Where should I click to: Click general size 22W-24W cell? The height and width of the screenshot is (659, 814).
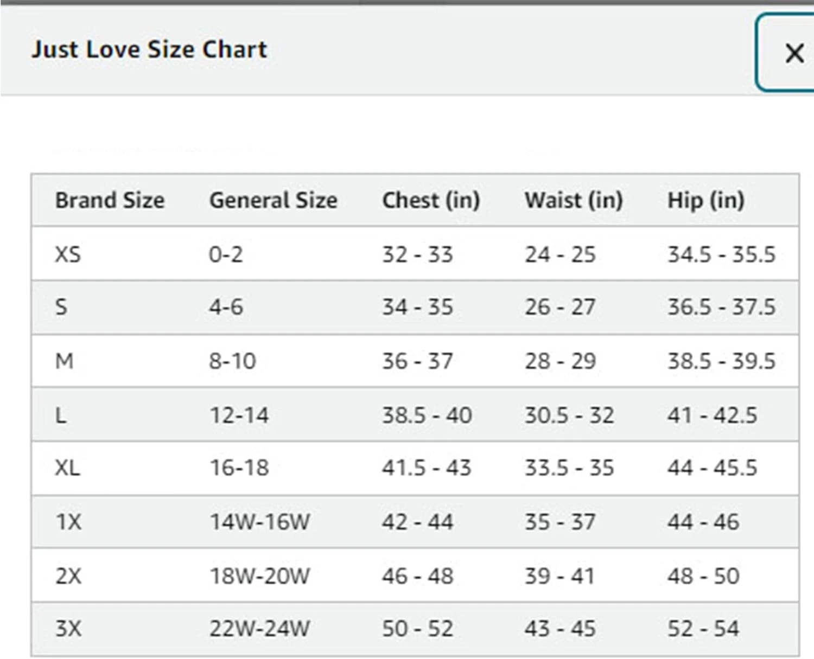click(259, 629)
